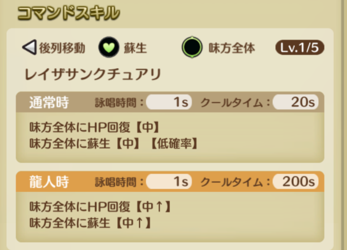
Task: Click normal-mode cooldown 20s field
Action: (x=296, y=102)
